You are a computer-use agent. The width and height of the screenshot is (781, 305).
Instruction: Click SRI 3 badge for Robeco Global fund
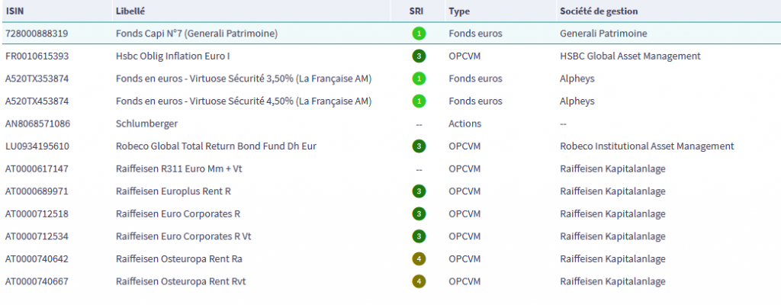click(x=419, y=146)
